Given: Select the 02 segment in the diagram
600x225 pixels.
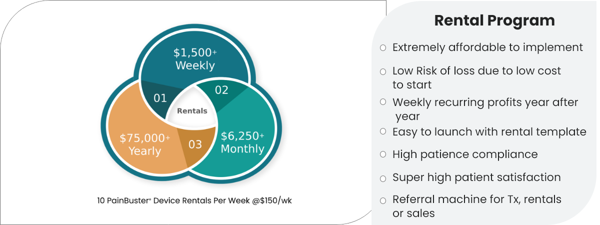Looking at the screenshot, I should 221,90.
